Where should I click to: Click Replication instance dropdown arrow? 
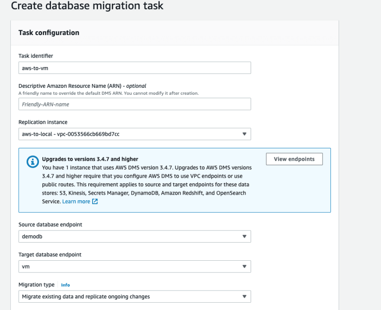[245, 134]
